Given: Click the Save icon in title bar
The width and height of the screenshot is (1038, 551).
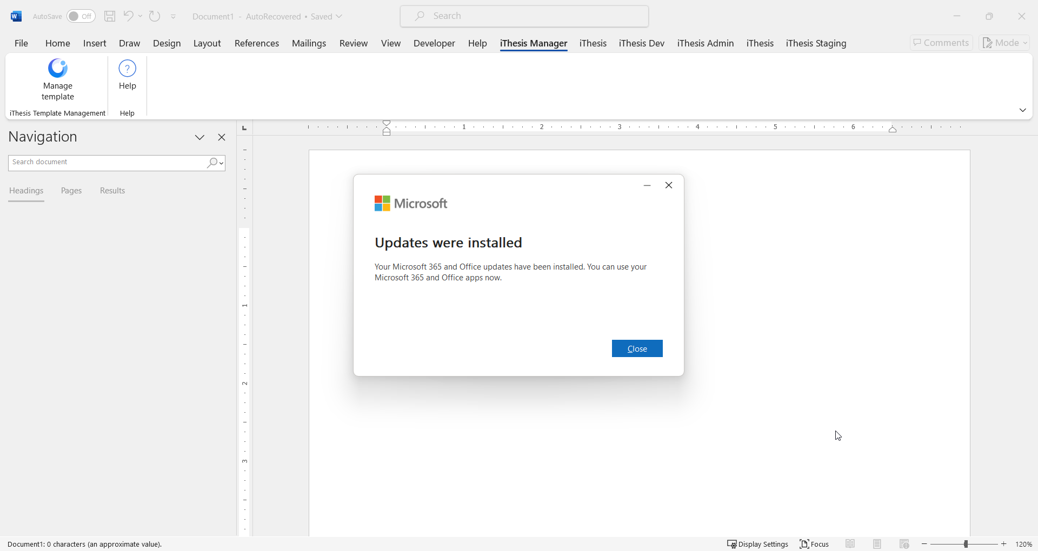Looking at the screenshot, I should point(110,16).
